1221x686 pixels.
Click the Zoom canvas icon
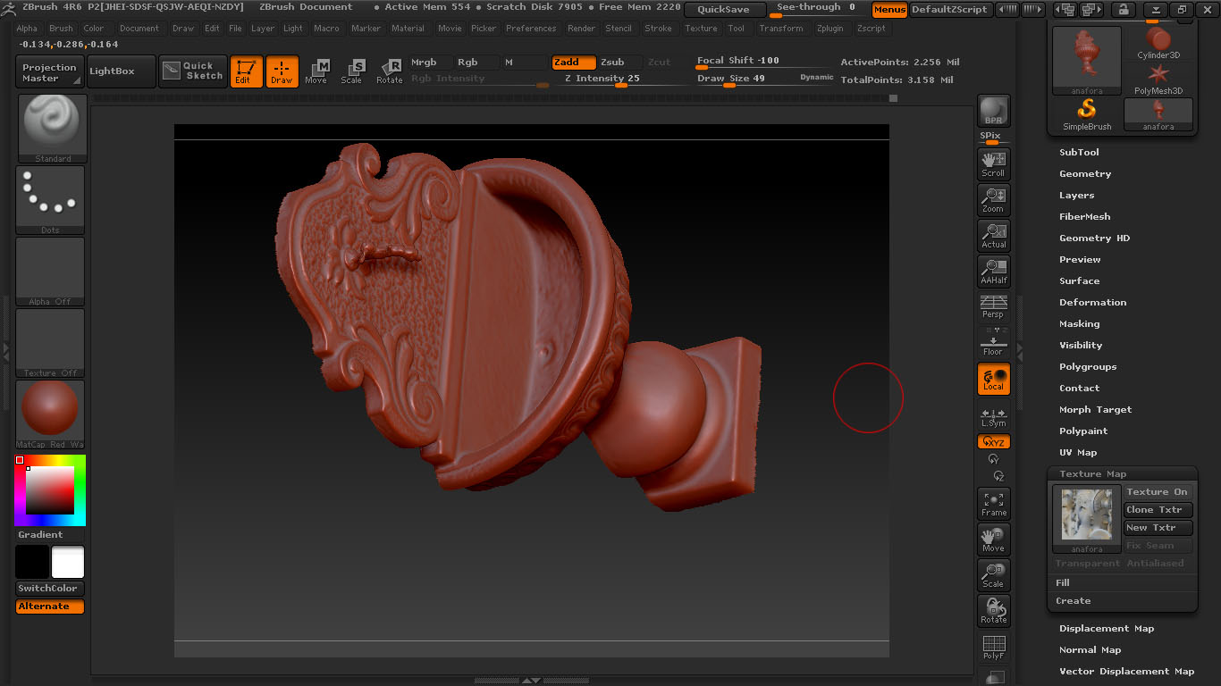993,200
